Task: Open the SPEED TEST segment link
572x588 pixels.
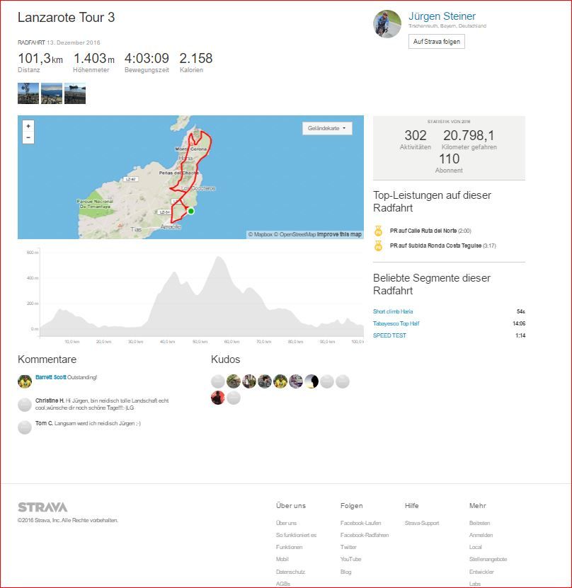Action: click(389, 335)
